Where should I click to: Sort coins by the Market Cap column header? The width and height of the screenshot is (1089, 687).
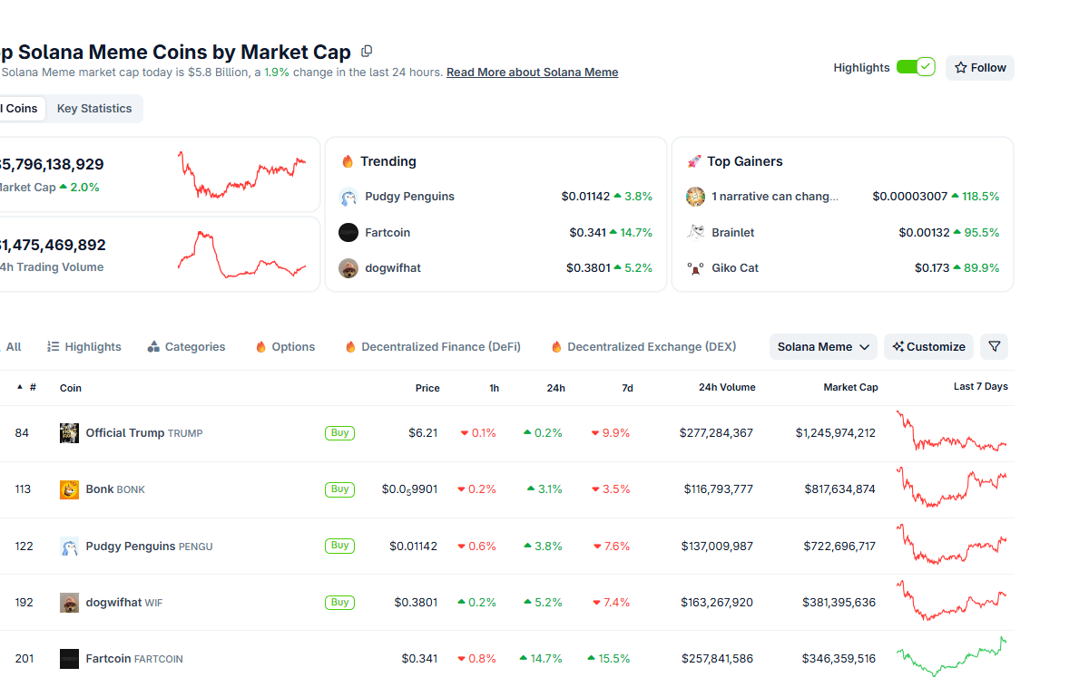pyautogui.click(x=849, y=387)
